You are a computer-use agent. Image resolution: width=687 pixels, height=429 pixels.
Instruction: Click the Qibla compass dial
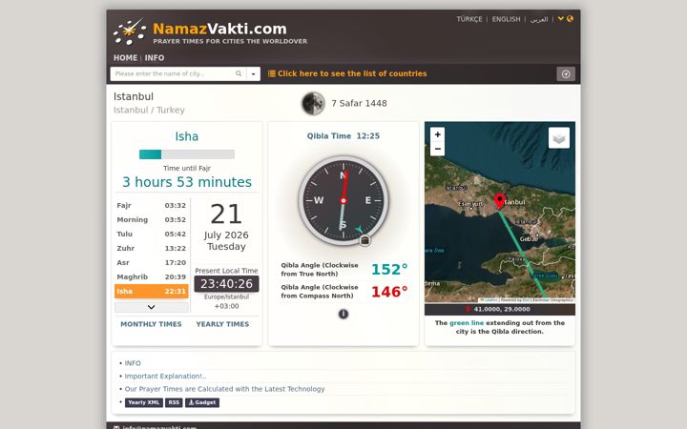click(343, 200)
